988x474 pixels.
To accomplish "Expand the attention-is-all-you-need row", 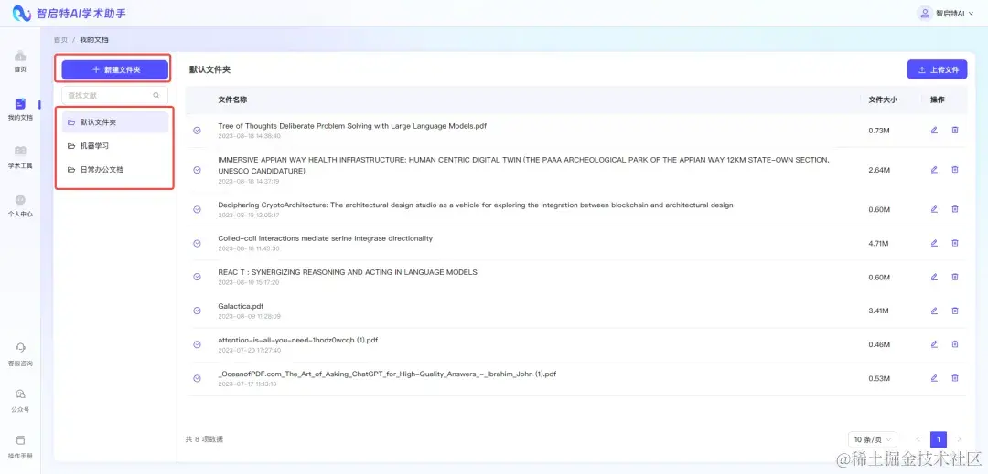I will click(x=198, y=344).
